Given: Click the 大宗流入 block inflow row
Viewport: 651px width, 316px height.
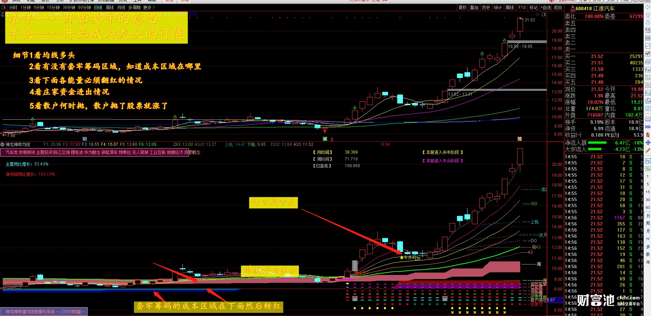Looking at the screenshot, I should click(604, 149).
